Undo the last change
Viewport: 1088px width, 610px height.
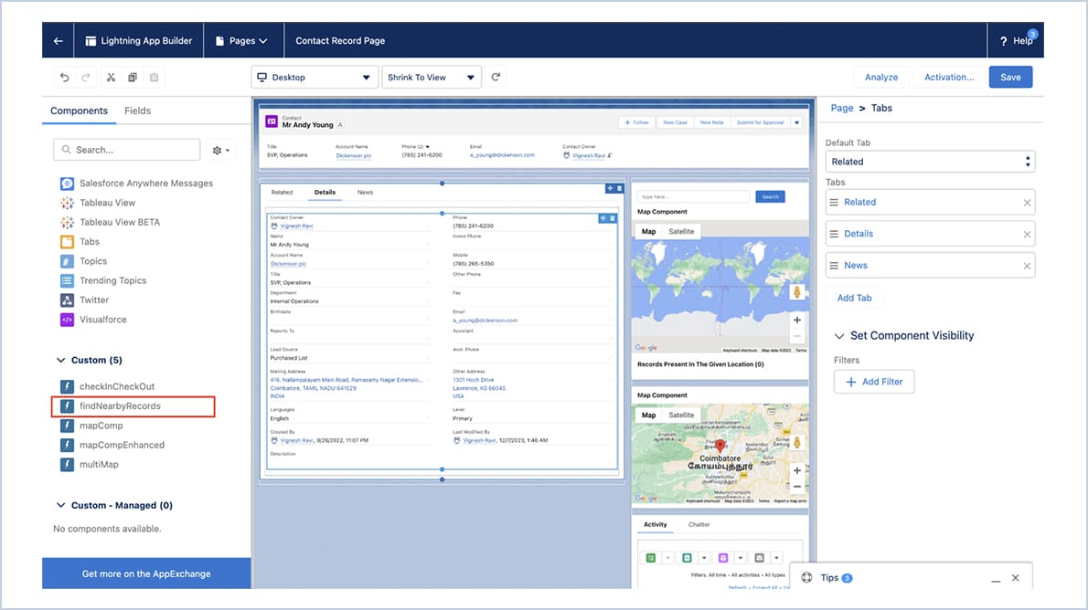(x=64, y=77)
